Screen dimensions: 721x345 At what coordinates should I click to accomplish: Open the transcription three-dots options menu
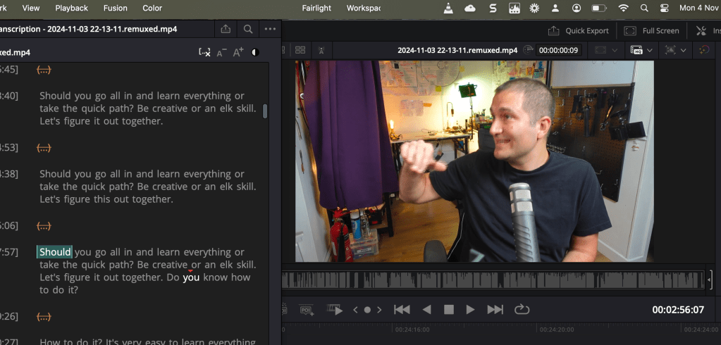coord(271,30)
